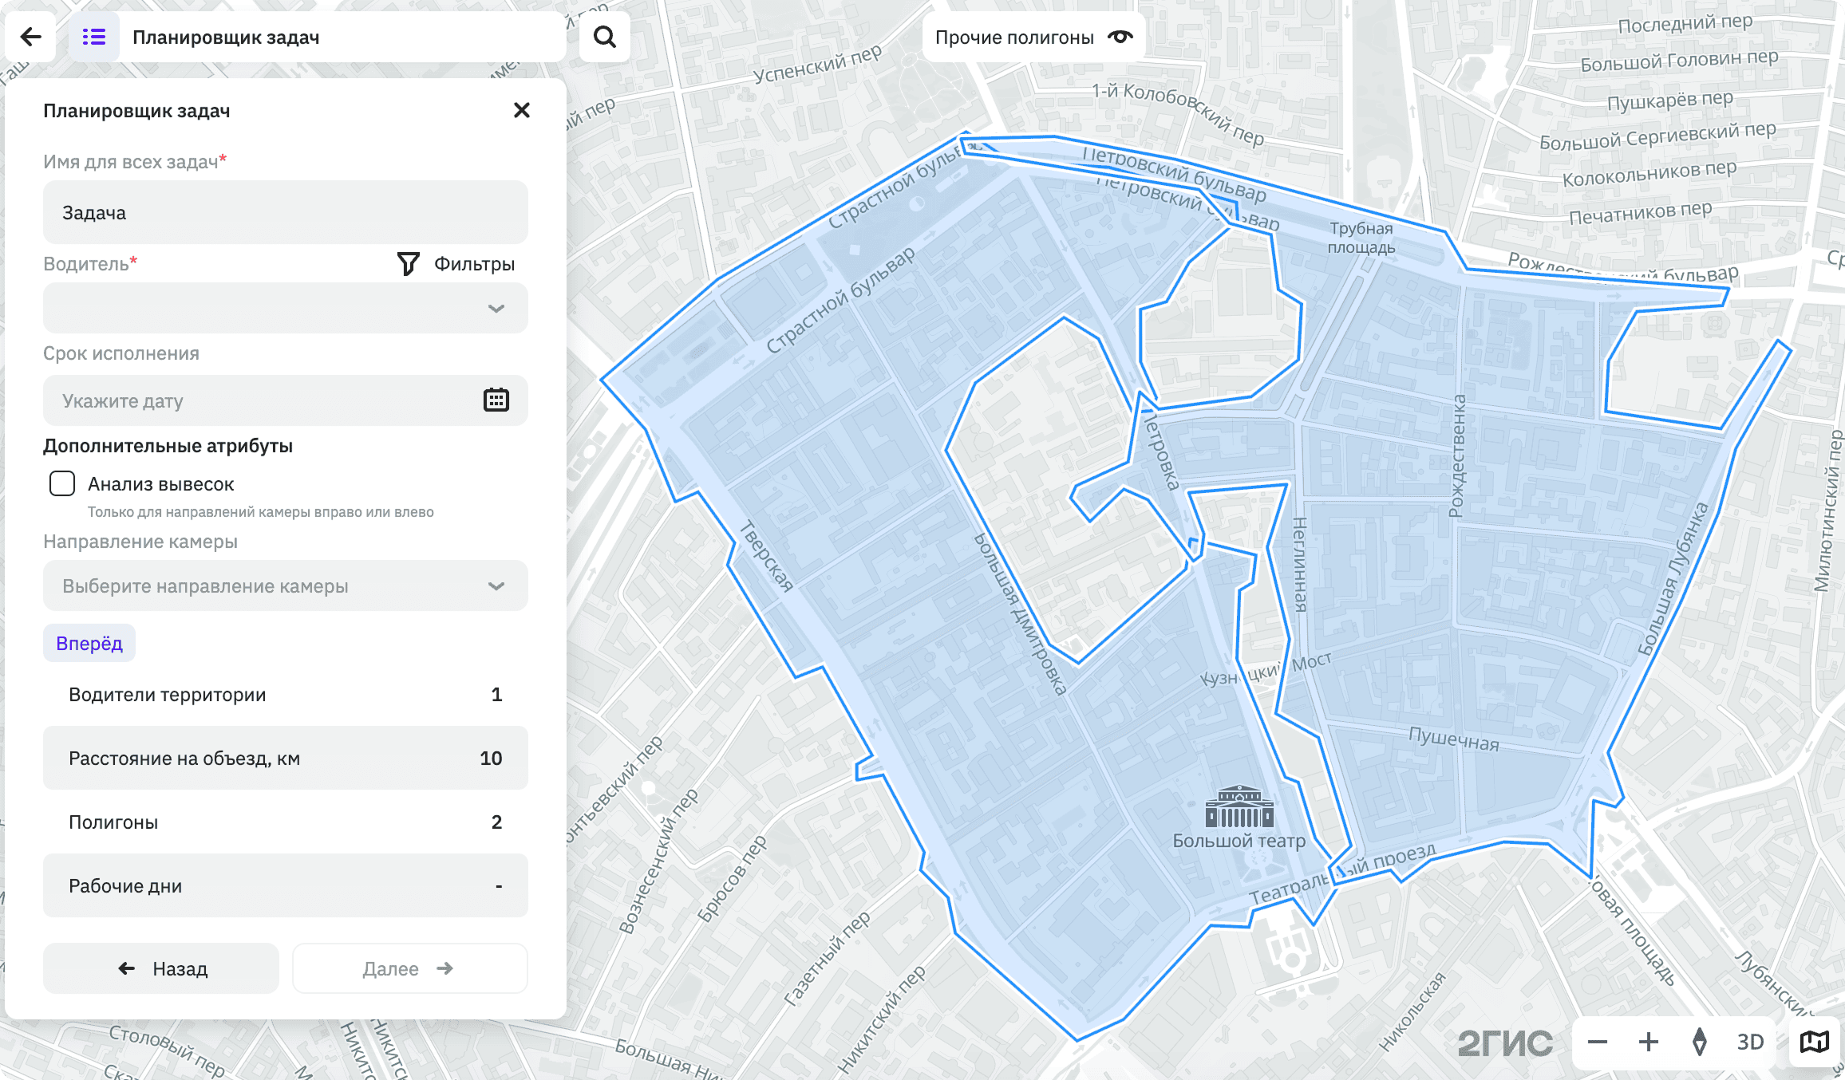Open the task list icon menu
1845x1080 pixels.
click(x=94, y=37)
